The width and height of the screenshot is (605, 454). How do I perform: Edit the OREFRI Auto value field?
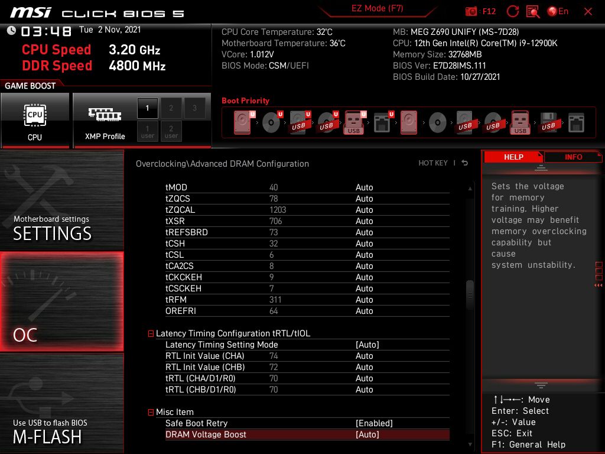click(364, 311)
